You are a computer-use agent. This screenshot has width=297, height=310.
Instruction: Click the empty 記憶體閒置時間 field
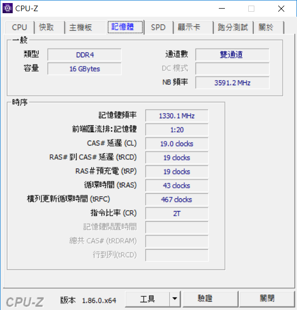click(177, 227)
